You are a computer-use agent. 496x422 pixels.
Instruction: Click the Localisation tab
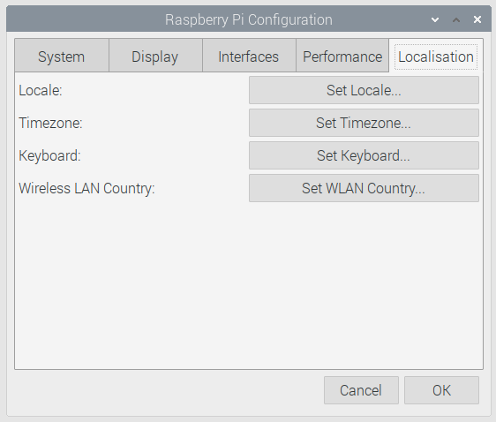click(436, 57)
